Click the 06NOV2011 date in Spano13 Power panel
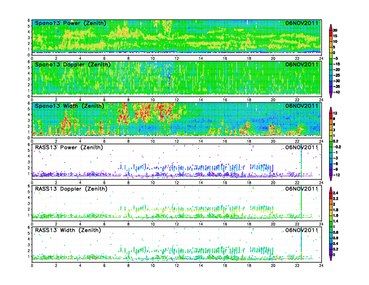369x285 pixels. pos(302,23)
